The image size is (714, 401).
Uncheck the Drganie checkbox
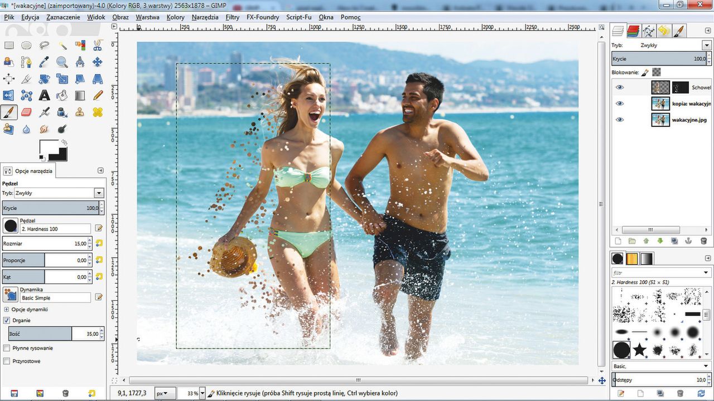(x=7, y=320)
